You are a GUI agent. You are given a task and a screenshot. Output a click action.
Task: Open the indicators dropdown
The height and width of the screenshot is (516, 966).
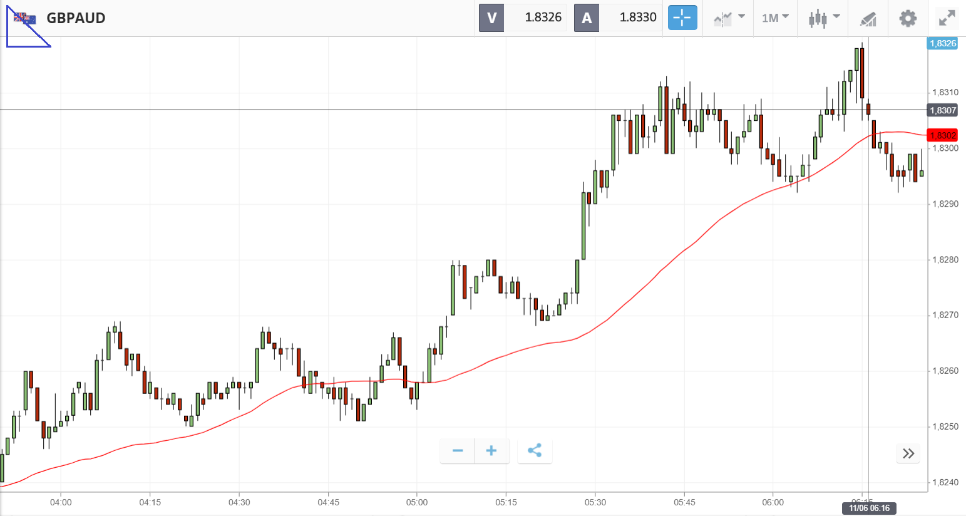(729, 18)
